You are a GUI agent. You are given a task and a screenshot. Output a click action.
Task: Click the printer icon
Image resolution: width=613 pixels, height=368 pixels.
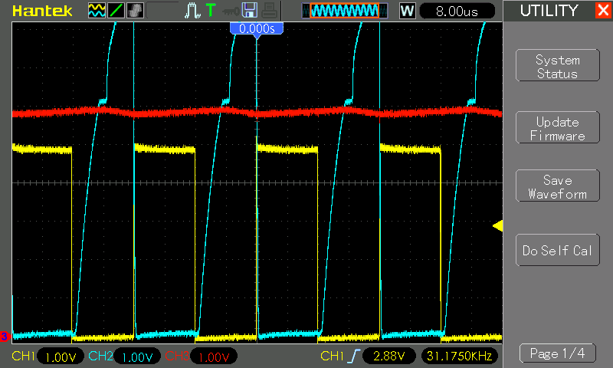[267, 11]
